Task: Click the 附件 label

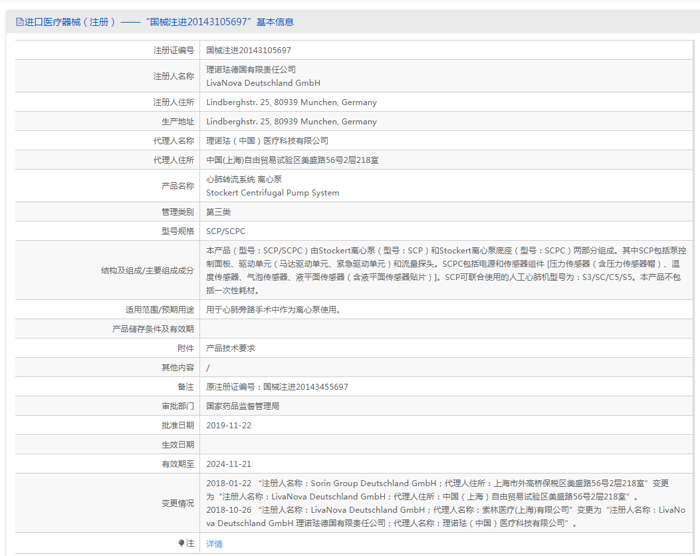Action: click(185, 348)
